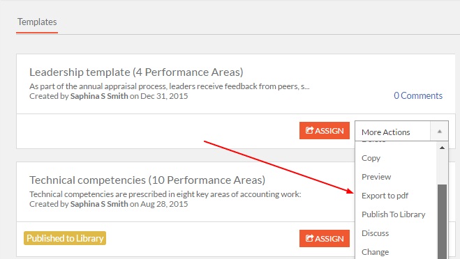
Task: Choose Publish To Library option
Action: click(393, 214)
